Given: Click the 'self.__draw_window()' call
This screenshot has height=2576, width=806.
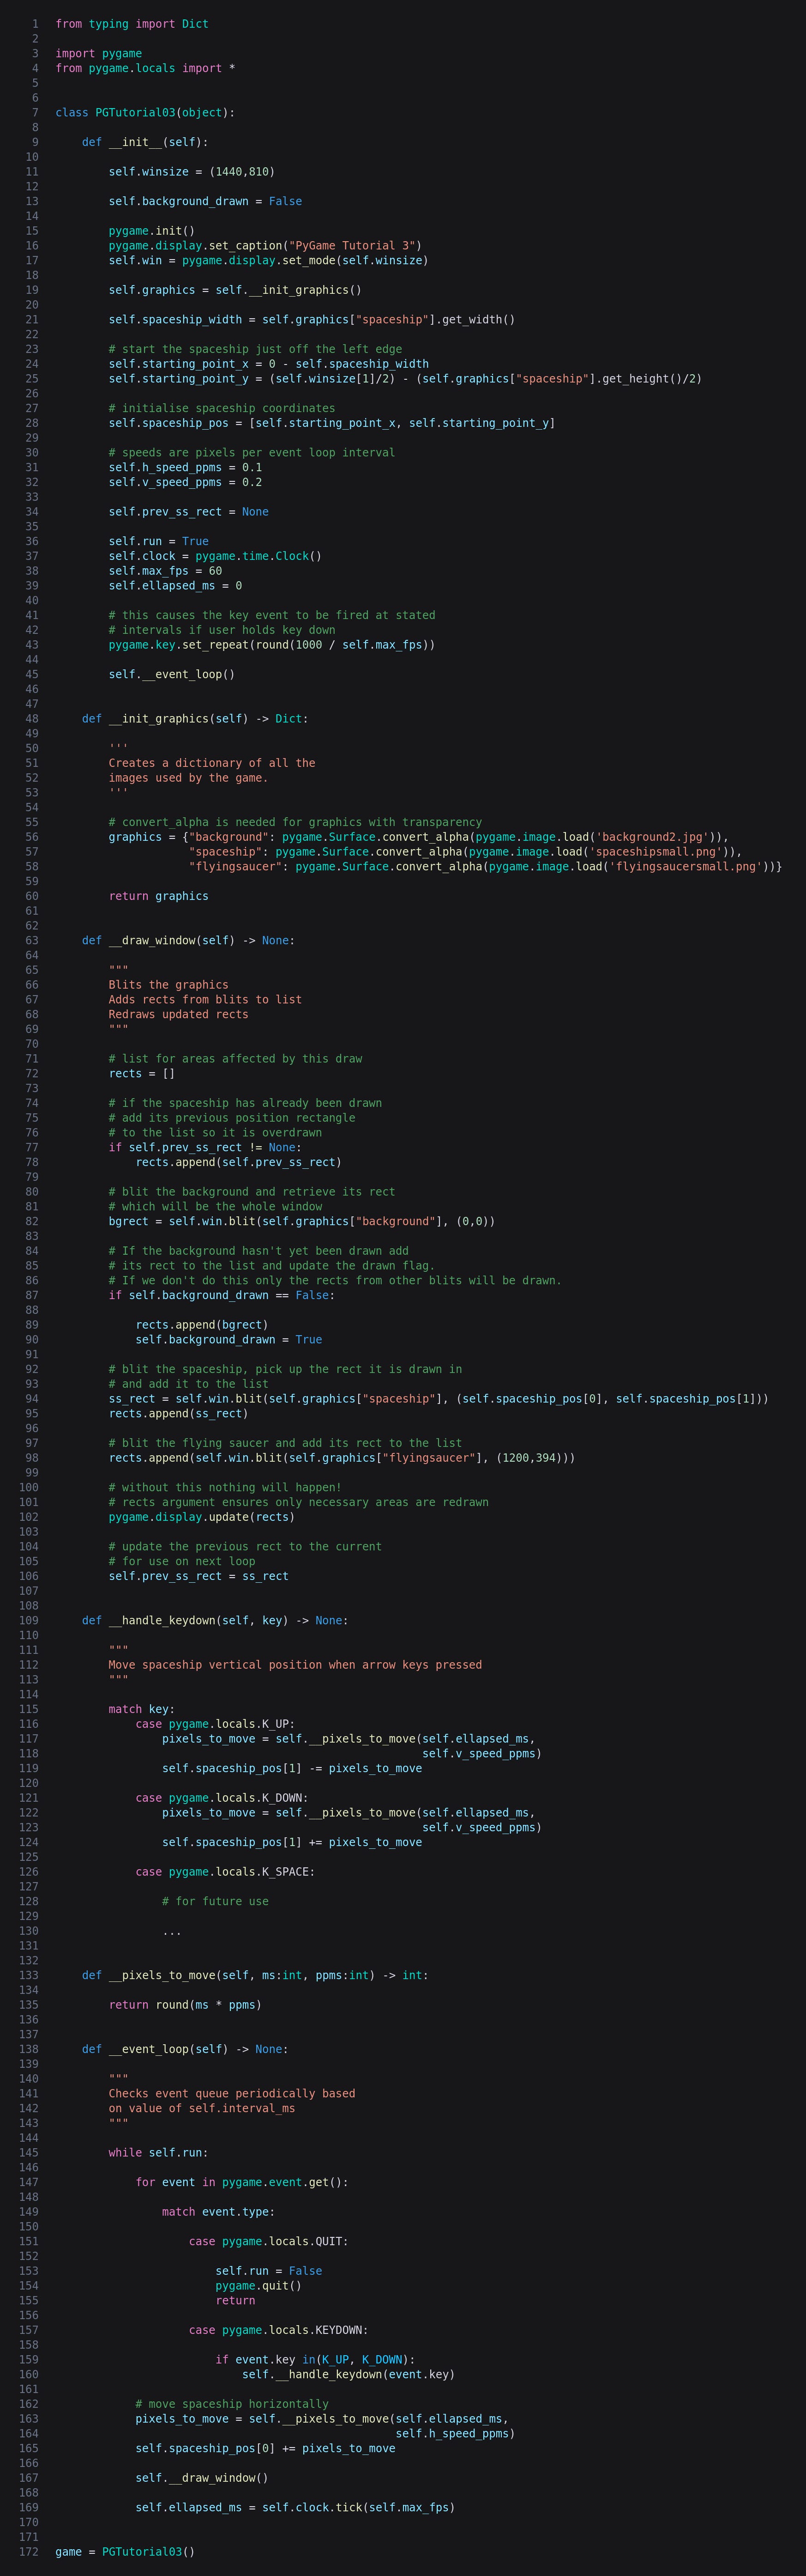Looking at the screenshot, I should pos(202,2479).
